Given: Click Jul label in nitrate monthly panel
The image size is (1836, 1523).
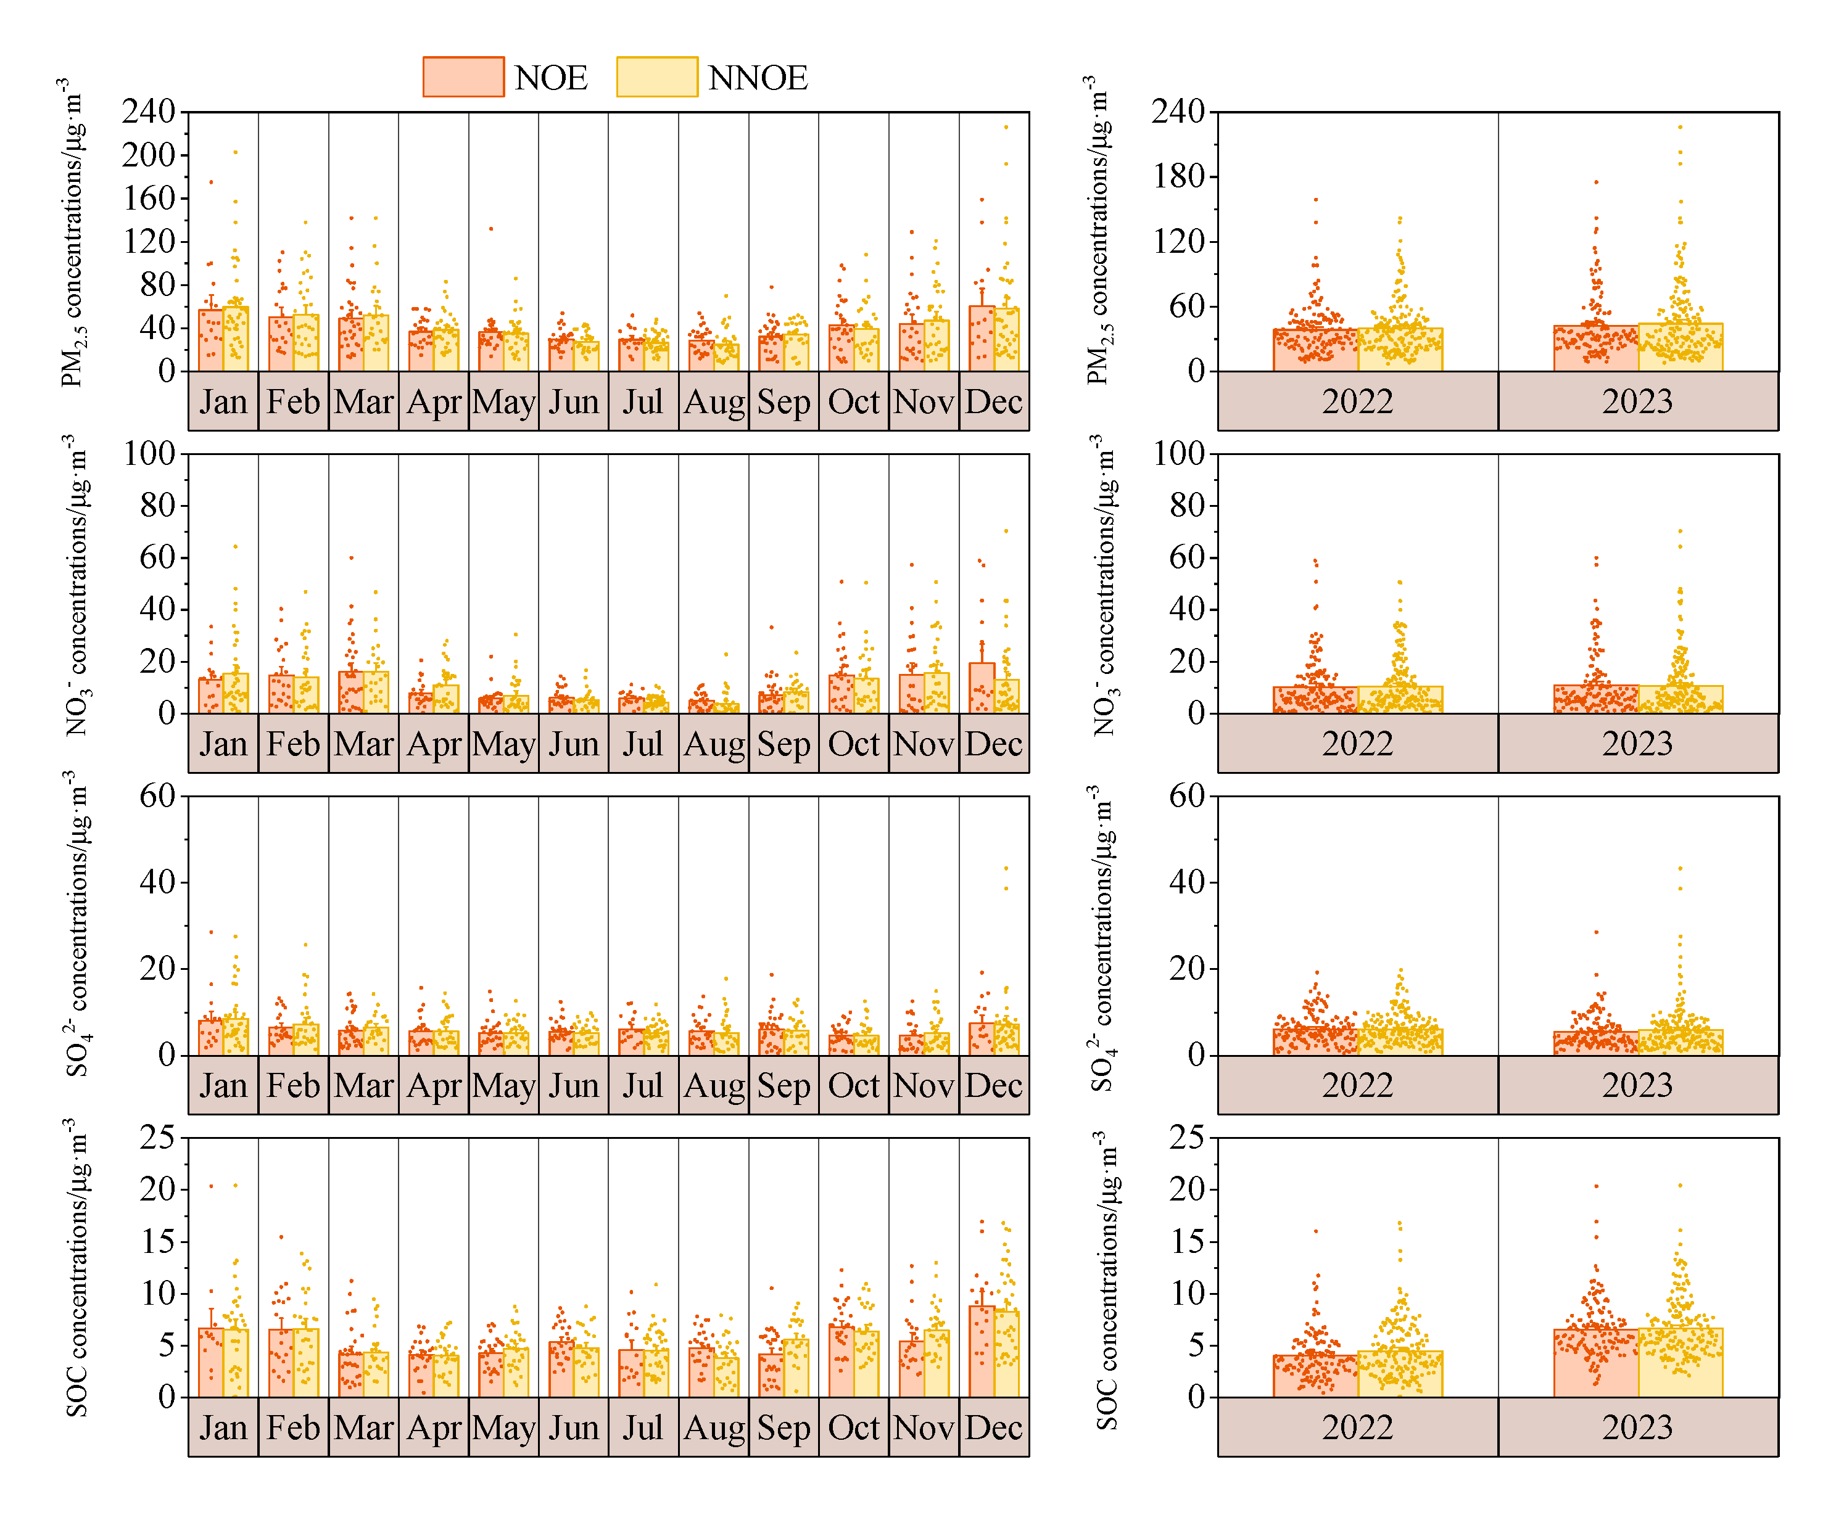Looking at the screenshot, I should point(643,744).
